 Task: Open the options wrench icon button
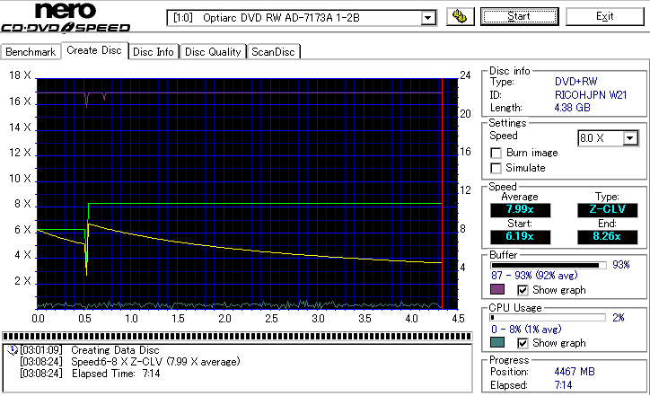[x=461, y=16]
